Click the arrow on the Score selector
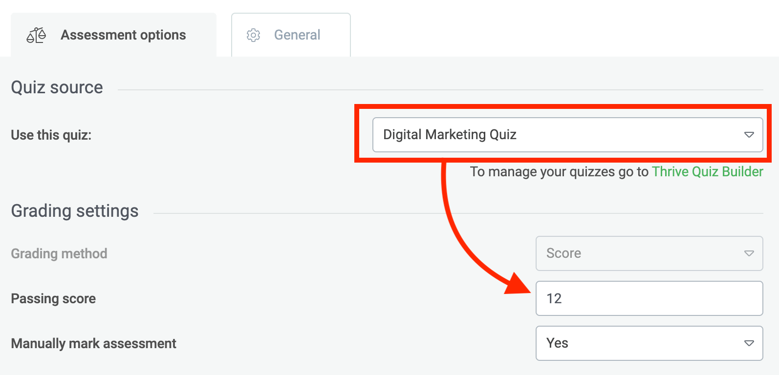Image resolution: width=779 pixels, height=375 pixels. (749, 253)
